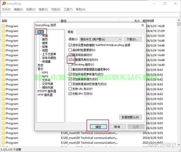This screenshot has height=152, width=181.
Task: Select 快捷键 in the options tree
Action: (46, 61)
